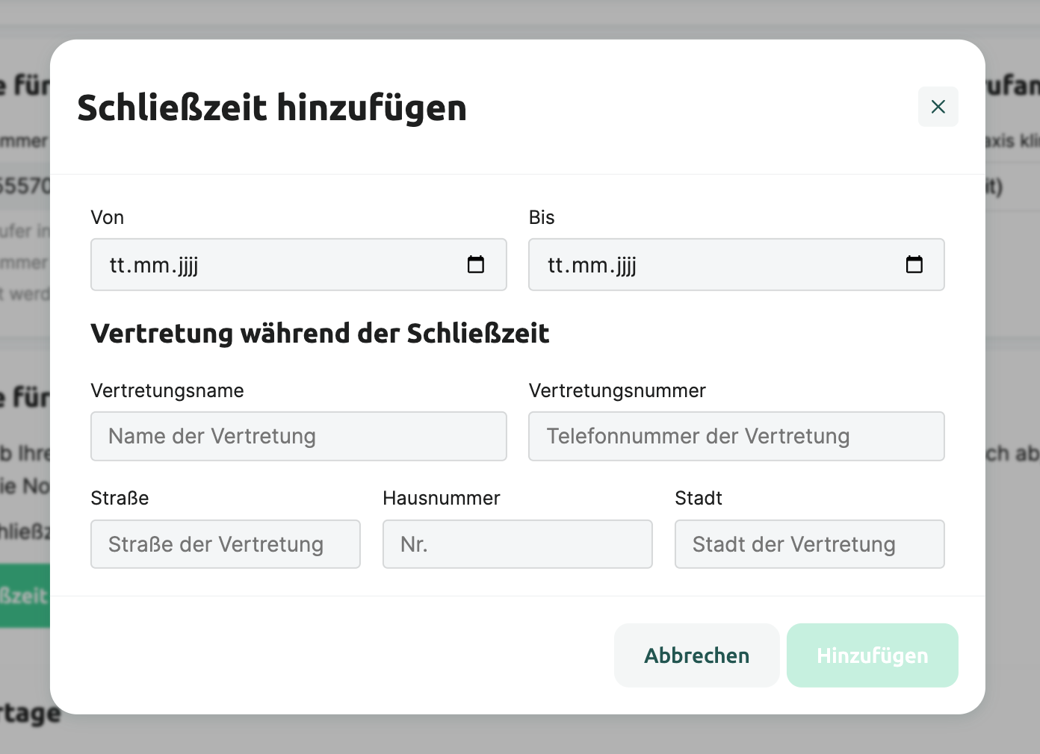The image size is (1040, 754).
Task: Select the day segment in Von date
Action: (117, 265)
